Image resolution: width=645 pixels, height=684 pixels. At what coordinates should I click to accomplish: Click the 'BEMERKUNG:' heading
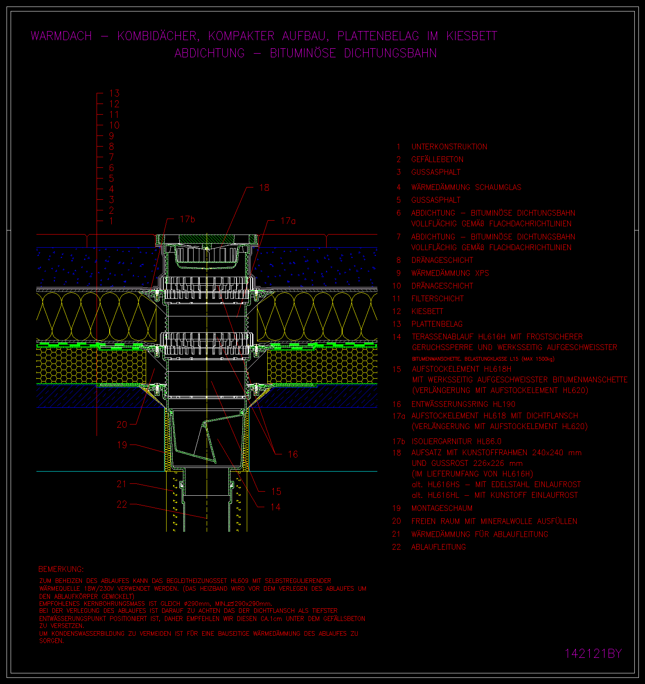[x=61, y=569]
